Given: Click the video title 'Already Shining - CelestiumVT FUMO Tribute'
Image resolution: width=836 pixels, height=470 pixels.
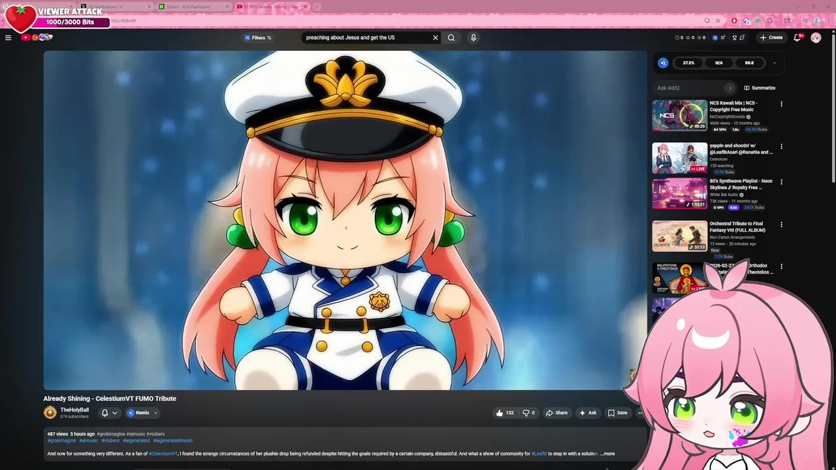Looking at the screenshot, I should tap(110, 398).
